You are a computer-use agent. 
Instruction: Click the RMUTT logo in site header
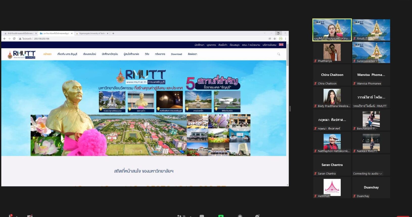click(21, 54)
